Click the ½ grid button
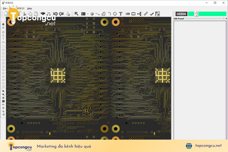228x152 pixels. [x=3, y=111]
